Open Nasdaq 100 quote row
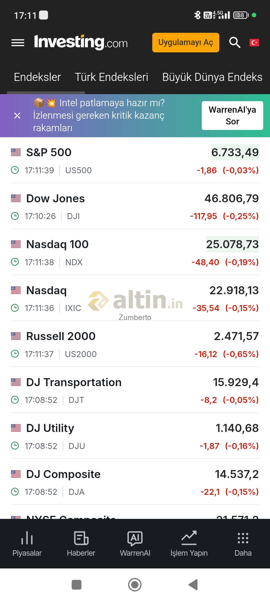The width and height of the screenshot is (270, 601). (x=57, y=244)
